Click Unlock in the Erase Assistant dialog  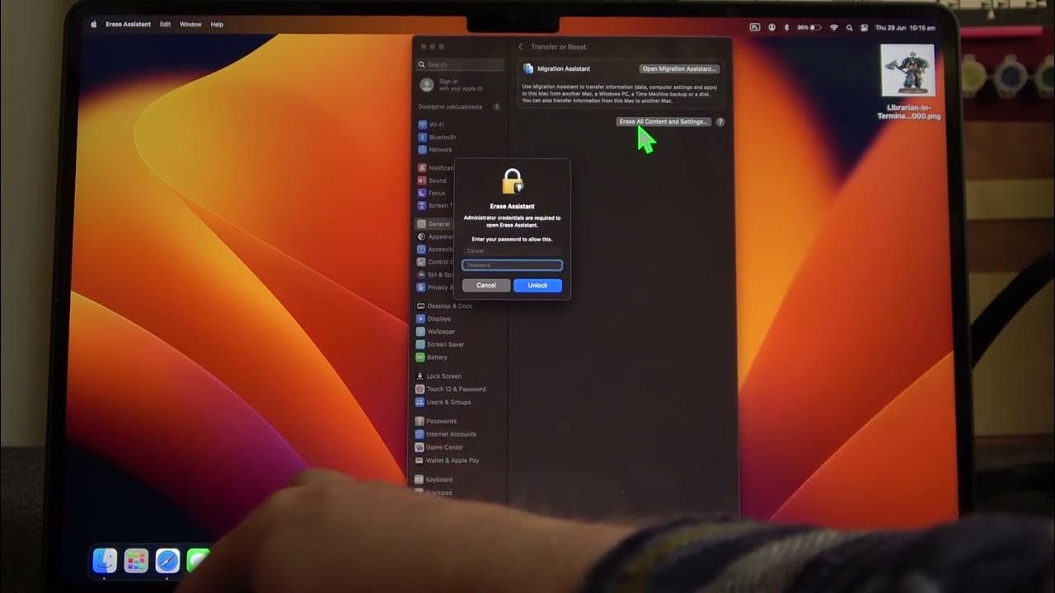click(537, 285)
